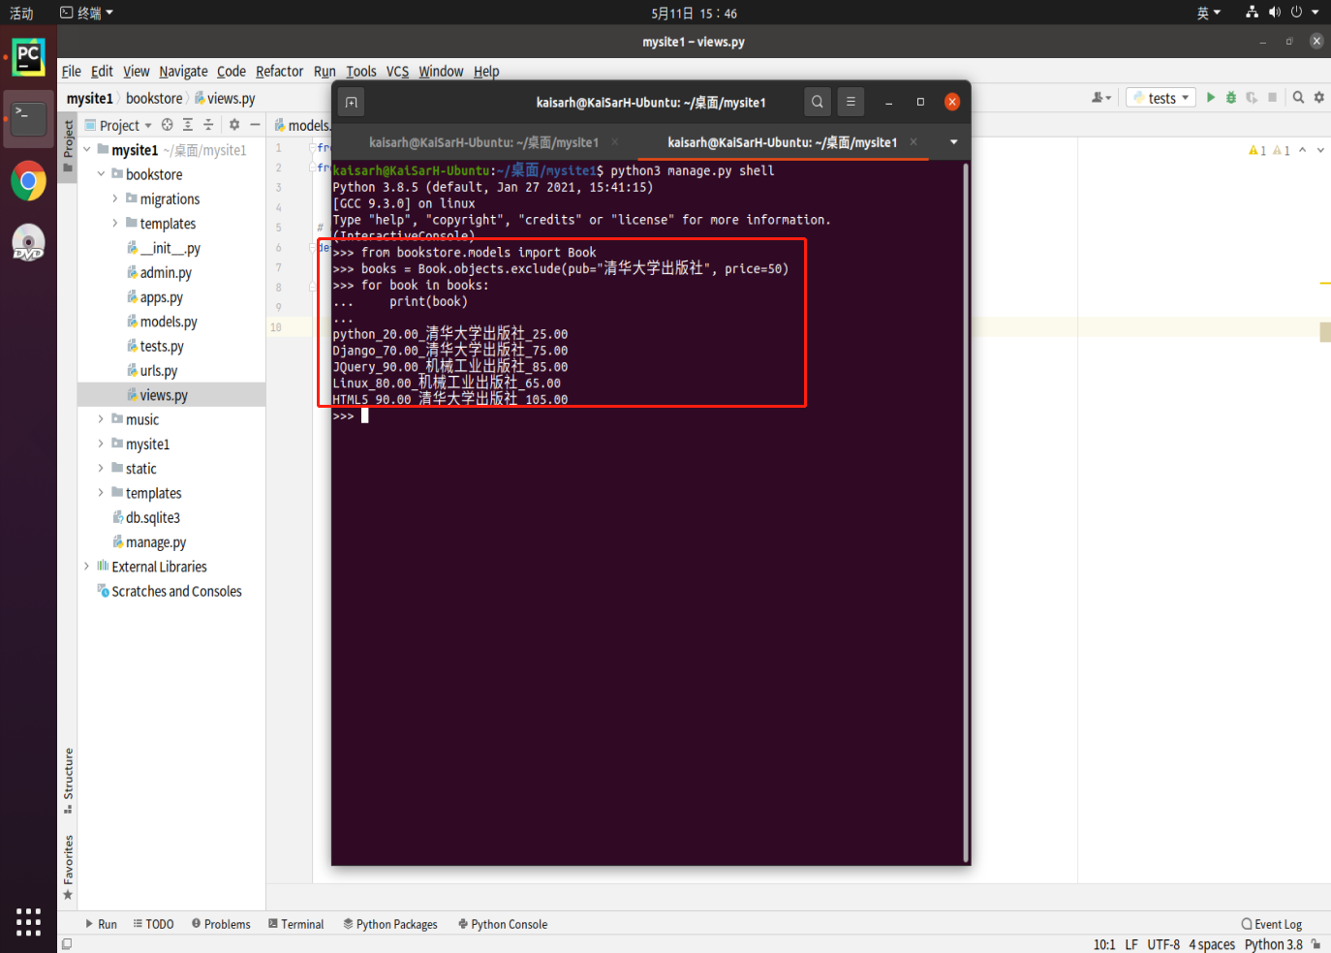Open terminal search with magnifier icon

818,102
